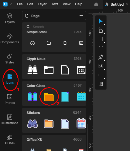This screenshot has width=130, height=151.
Task: Choose the Pen tool
Action: coord(101,57)
